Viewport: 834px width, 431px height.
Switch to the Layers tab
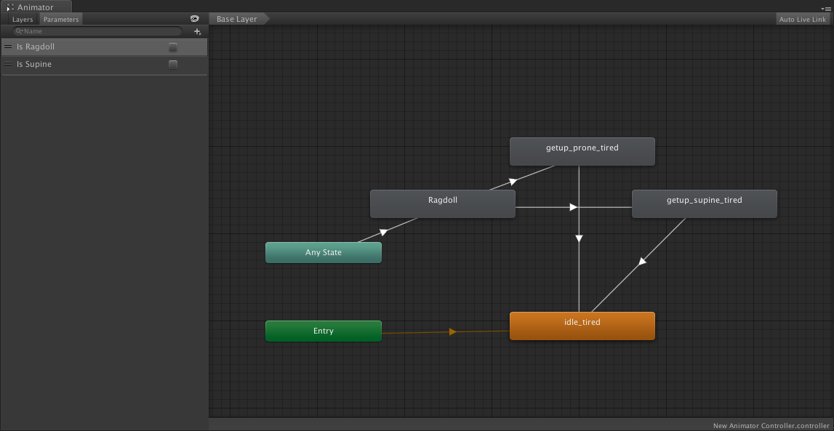pos(22,19)
